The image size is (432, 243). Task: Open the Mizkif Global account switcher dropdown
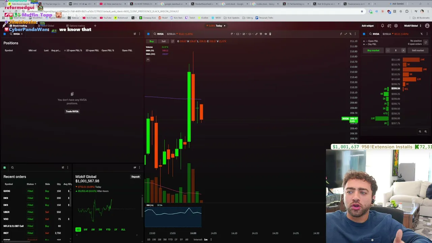(413, 26)
